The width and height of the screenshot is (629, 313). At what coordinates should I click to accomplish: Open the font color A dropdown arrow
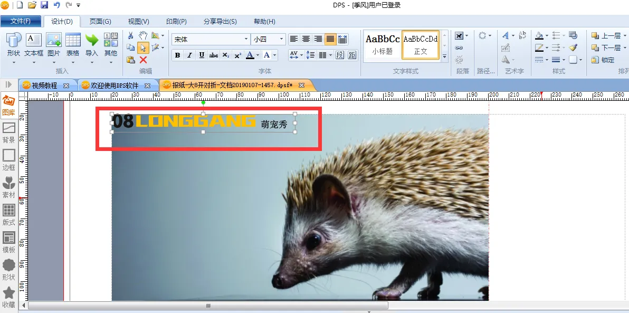click(x=258, y=55)
